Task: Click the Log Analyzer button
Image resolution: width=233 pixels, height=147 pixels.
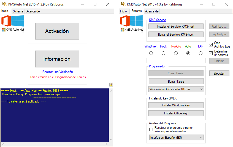Action: pyautogui.click(x=219, y=35)
